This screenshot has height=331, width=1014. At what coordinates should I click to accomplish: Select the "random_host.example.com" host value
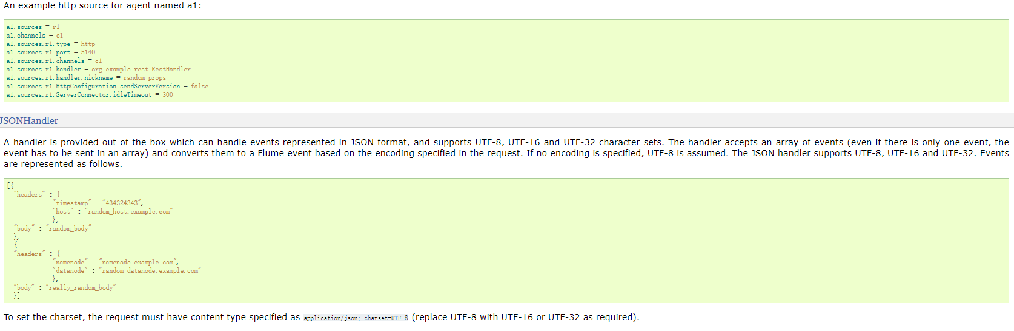[128, 212]
